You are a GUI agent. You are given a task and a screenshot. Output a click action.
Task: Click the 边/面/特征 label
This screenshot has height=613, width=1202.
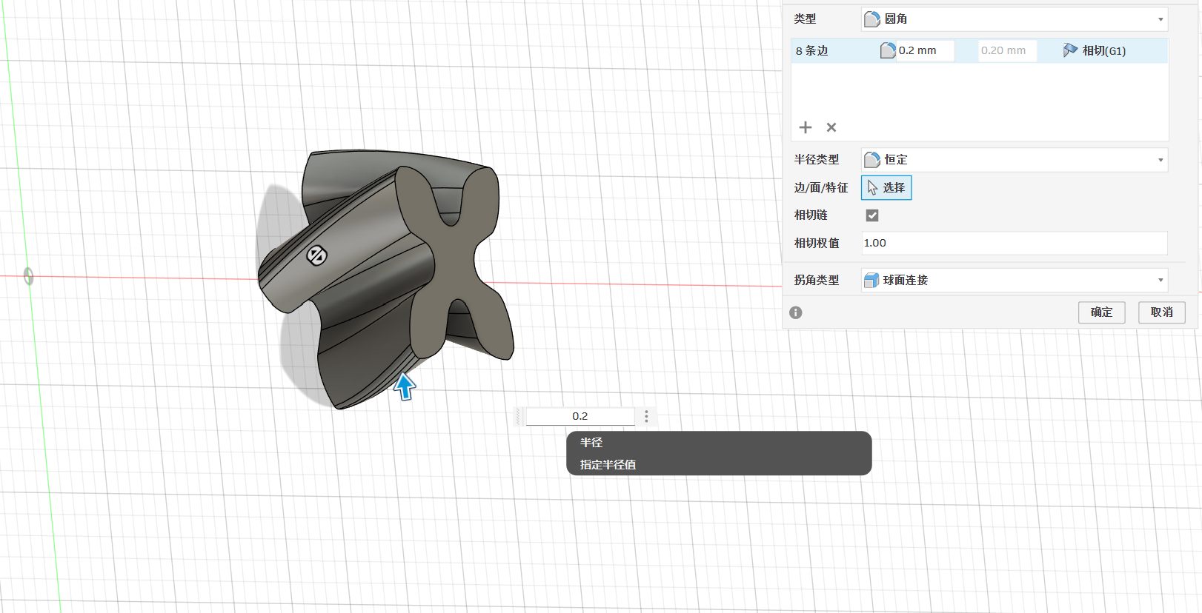[x=821, y=188]
